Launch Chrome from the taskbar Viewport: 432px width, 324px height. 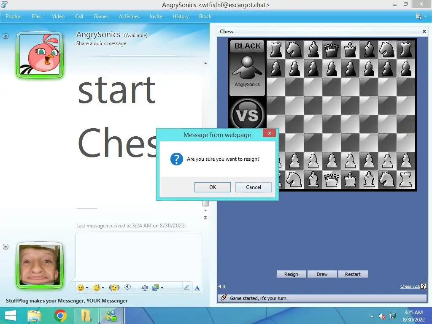point(60,316)
